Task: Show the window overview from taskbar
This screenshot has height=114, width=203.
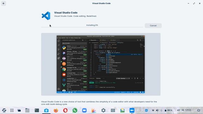Action: (x=19, y=111)
